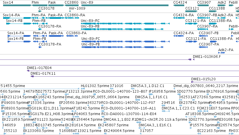Click the Pask gene name
This screenshot has width=239, height=135.
(x=52, y=3)
